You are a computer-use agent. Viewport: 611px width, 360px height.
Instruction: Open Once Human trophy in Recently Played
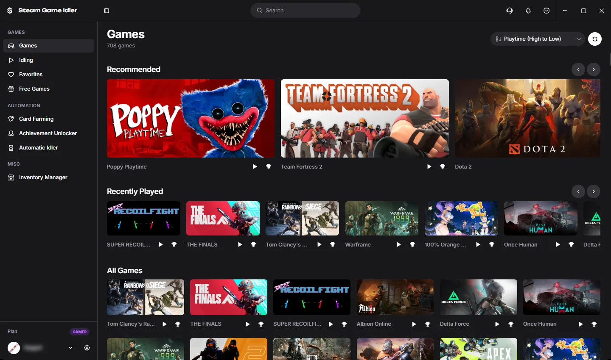pos(571,245)
